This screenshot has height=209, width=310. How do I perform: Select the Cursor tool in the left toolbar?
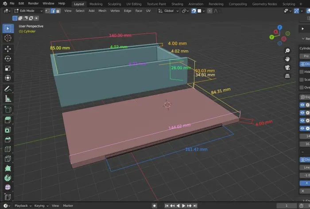[x=8, y=38]
